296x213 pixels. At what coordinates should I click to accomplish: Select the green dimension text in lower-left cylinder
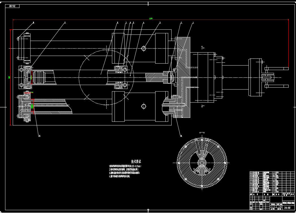[x=32, y=106]
